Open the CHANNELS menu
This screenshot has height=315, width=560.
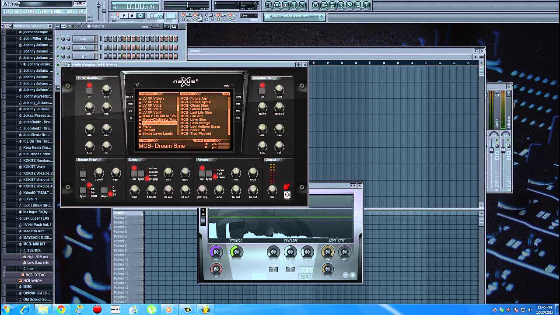coord(29,11)
